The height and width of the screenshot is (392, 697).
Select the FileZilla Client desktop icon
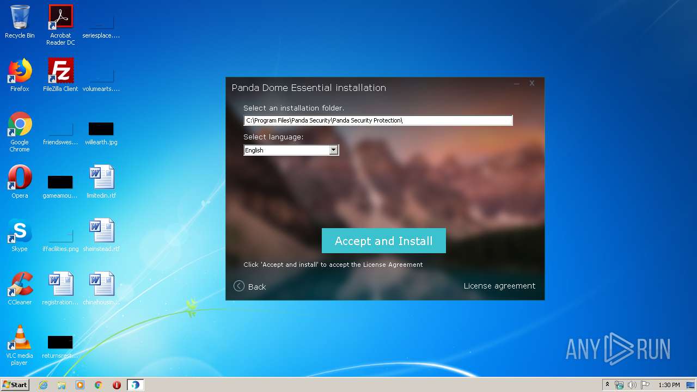[x=60, y=75]
